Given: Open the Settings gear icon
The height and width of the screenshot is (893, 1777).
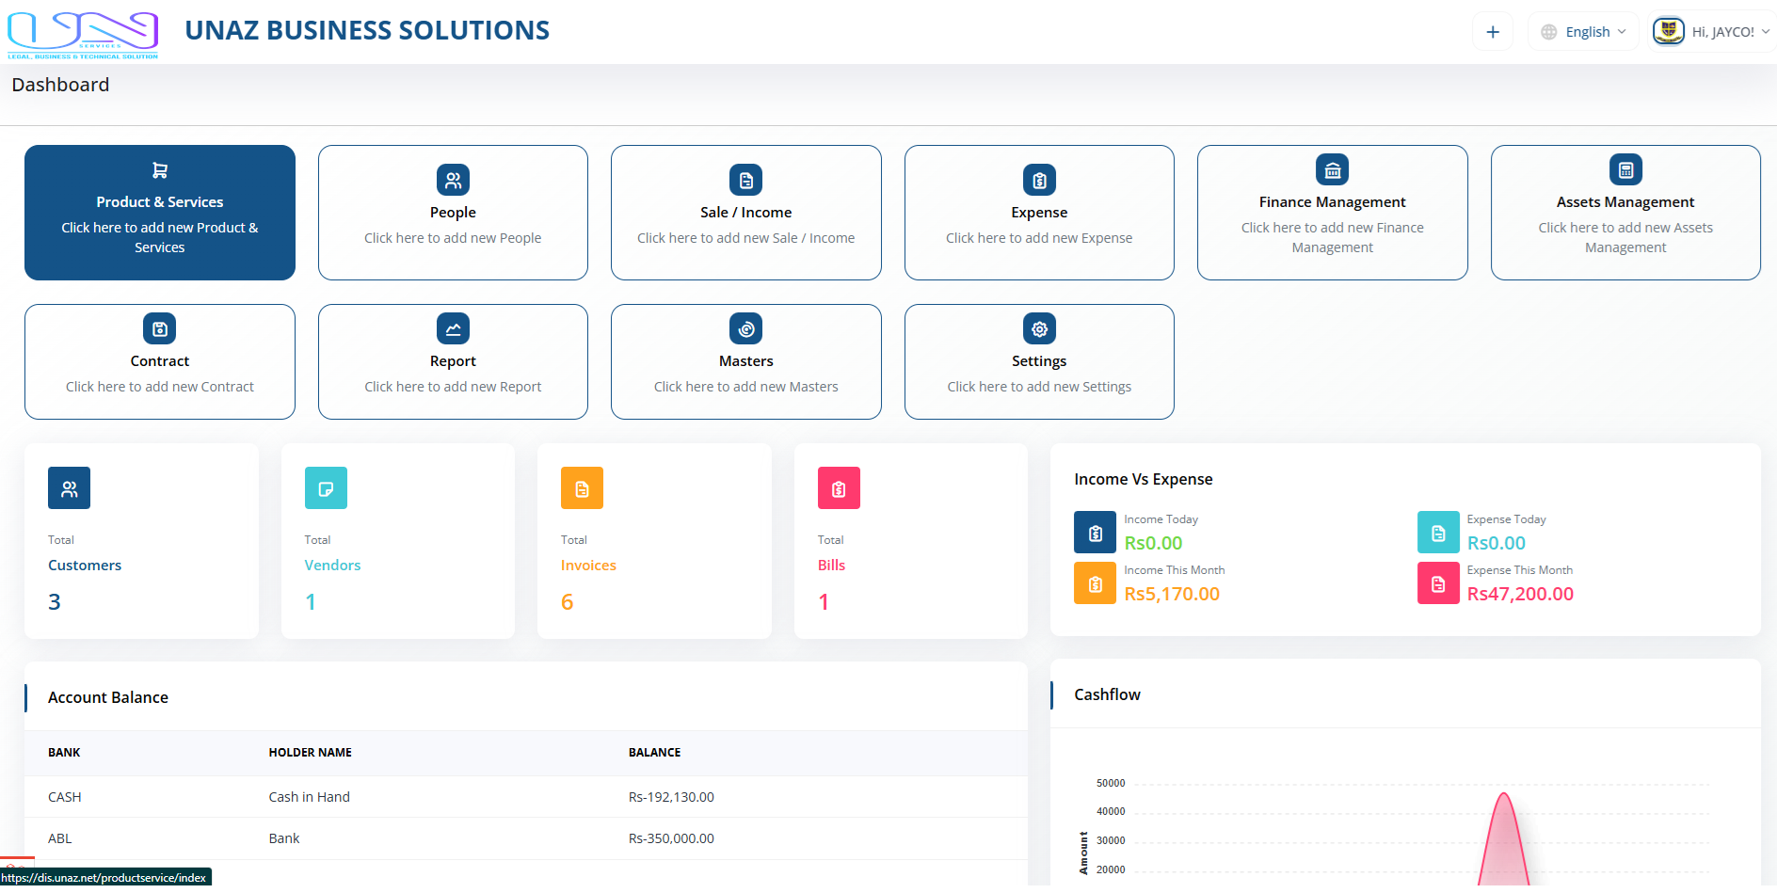Looking at the screenshot, I should click(1039, 328).
